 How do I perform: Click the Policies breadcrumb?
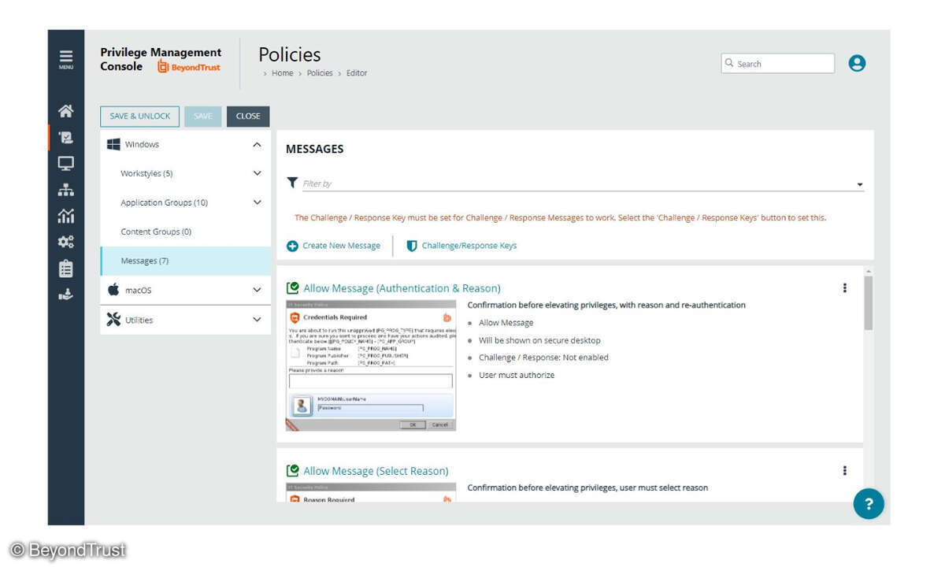click(320, 73)
